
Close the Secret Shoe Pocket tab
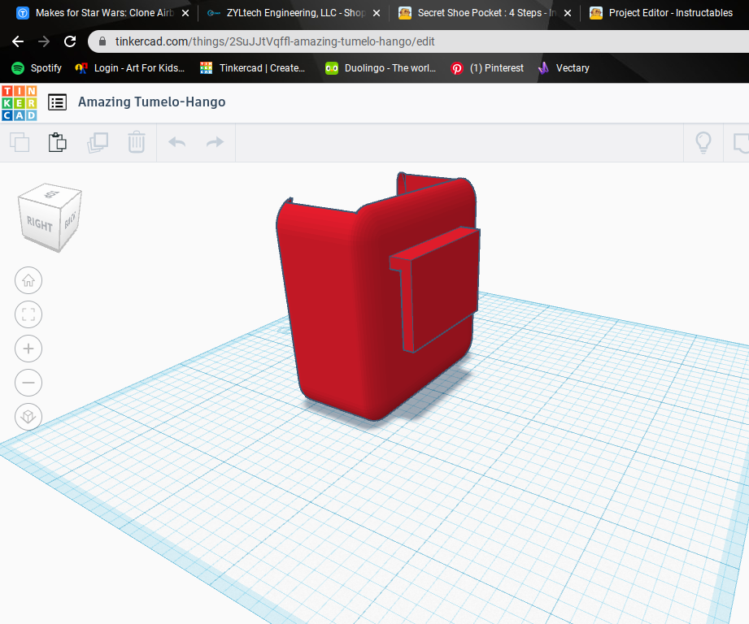[x=568, y=13]
